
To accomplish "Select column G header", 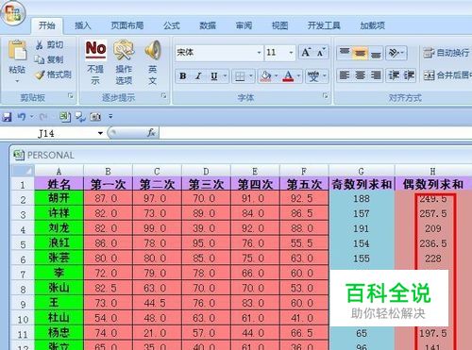I will point(362,172).
